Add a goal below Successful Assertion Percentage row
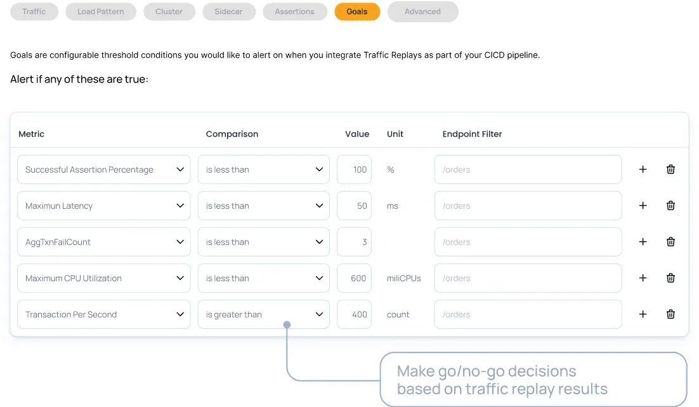The width and height of the screenshot is (699, 407). (643, 170)
